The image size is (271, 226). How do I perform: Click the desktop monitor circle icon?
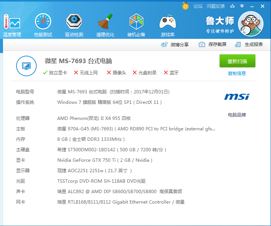click(x=27, y=66)
